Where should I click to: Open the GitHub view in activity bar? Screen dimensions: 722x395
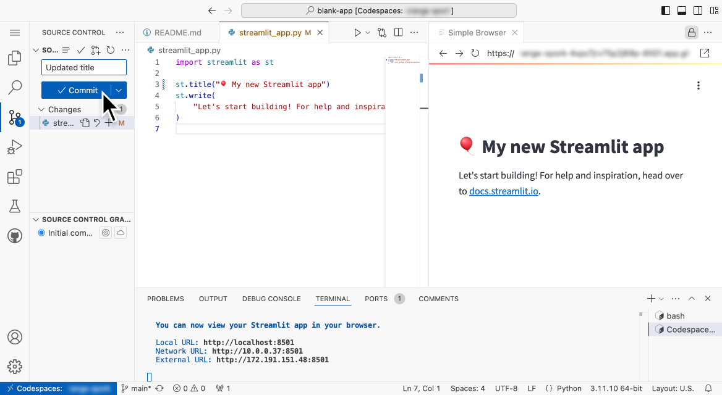[15, 236]
